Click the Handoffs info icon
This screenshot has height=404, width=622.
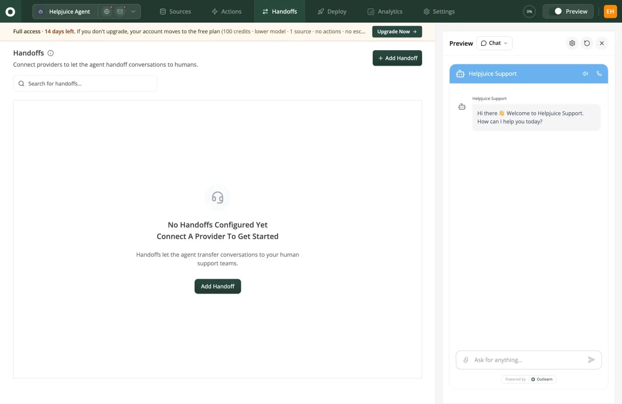tap(51, 53)
